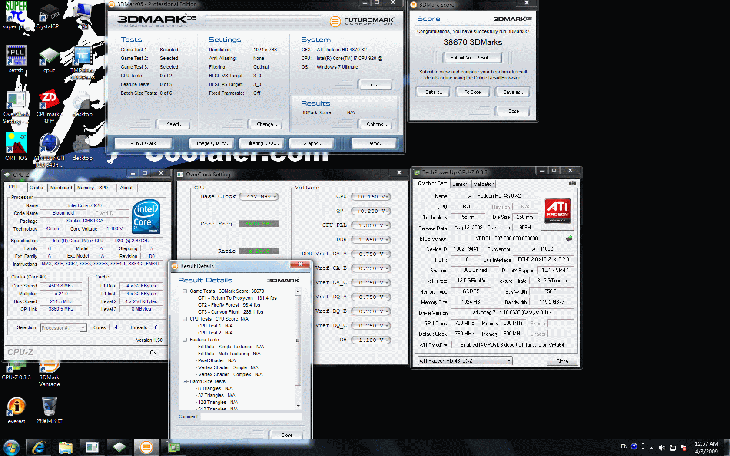Open the DDR 1.650 V dropdown

point(371,240)
